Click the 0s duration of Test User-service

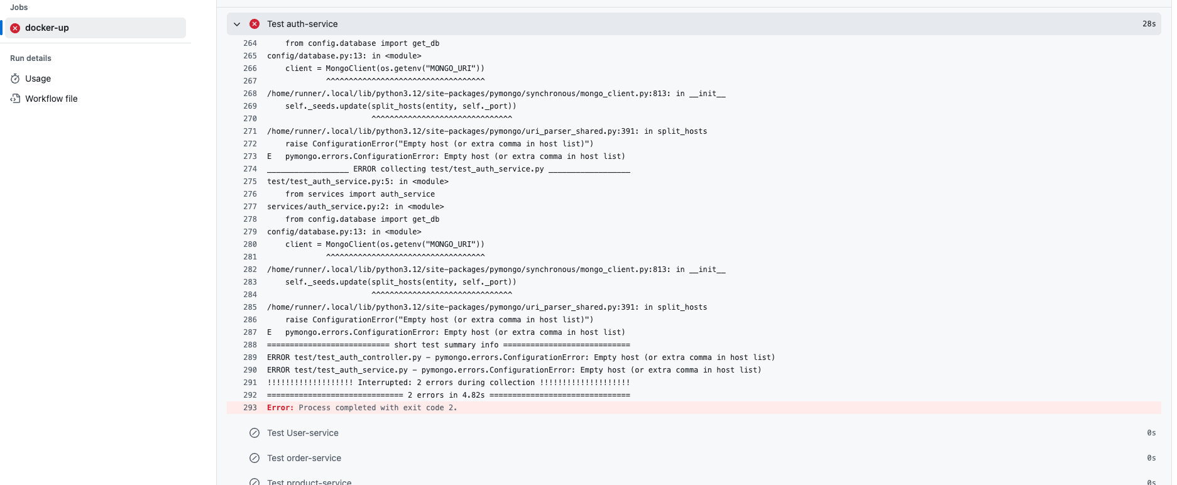click(1151, 433)
